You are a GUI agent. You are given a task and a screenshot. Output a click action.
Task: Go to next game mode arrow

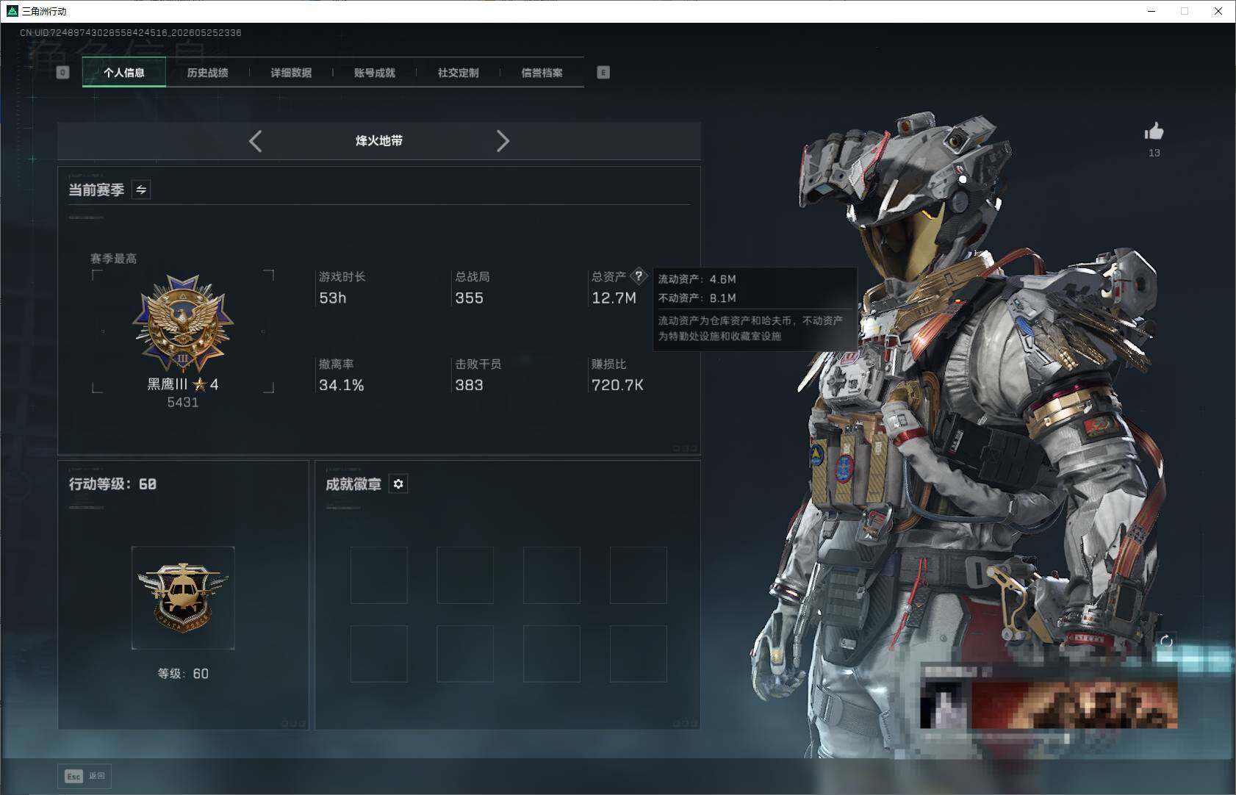(x=503, y=141)
